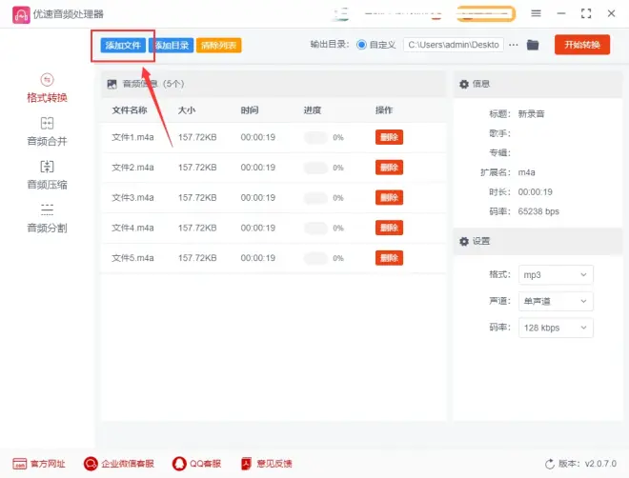629x478 pixels.
Task: Expand the 码率 128 kbps dropdown
Action: click(x=556, y=328)
